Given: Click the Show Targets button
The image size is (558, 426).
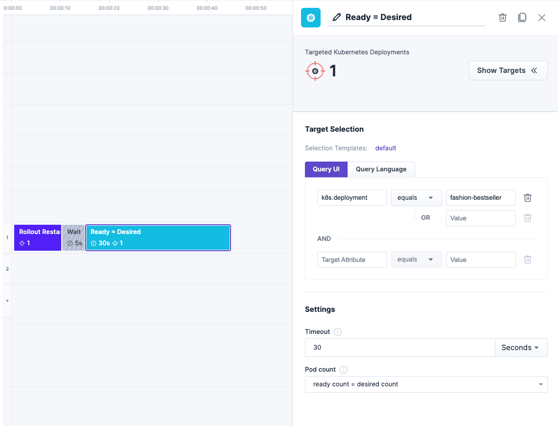Looking at the screenshot, I should pos(508,70).
